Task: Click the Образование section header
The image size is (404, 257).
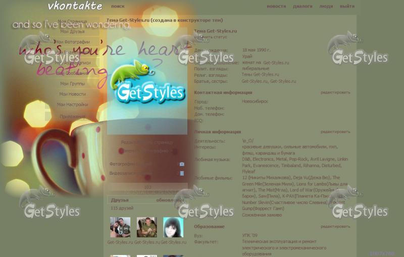Action: [209, 227]
